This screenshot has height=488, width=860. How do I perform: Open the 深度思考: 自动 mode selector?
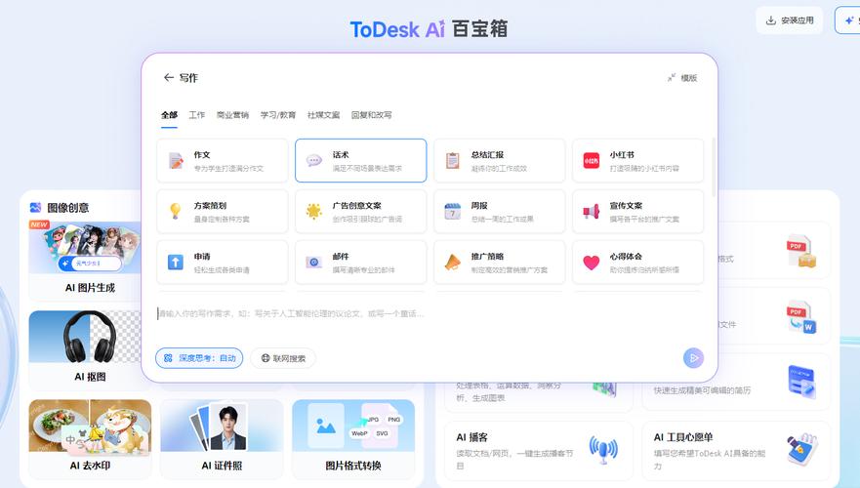(x=199, y=358)
